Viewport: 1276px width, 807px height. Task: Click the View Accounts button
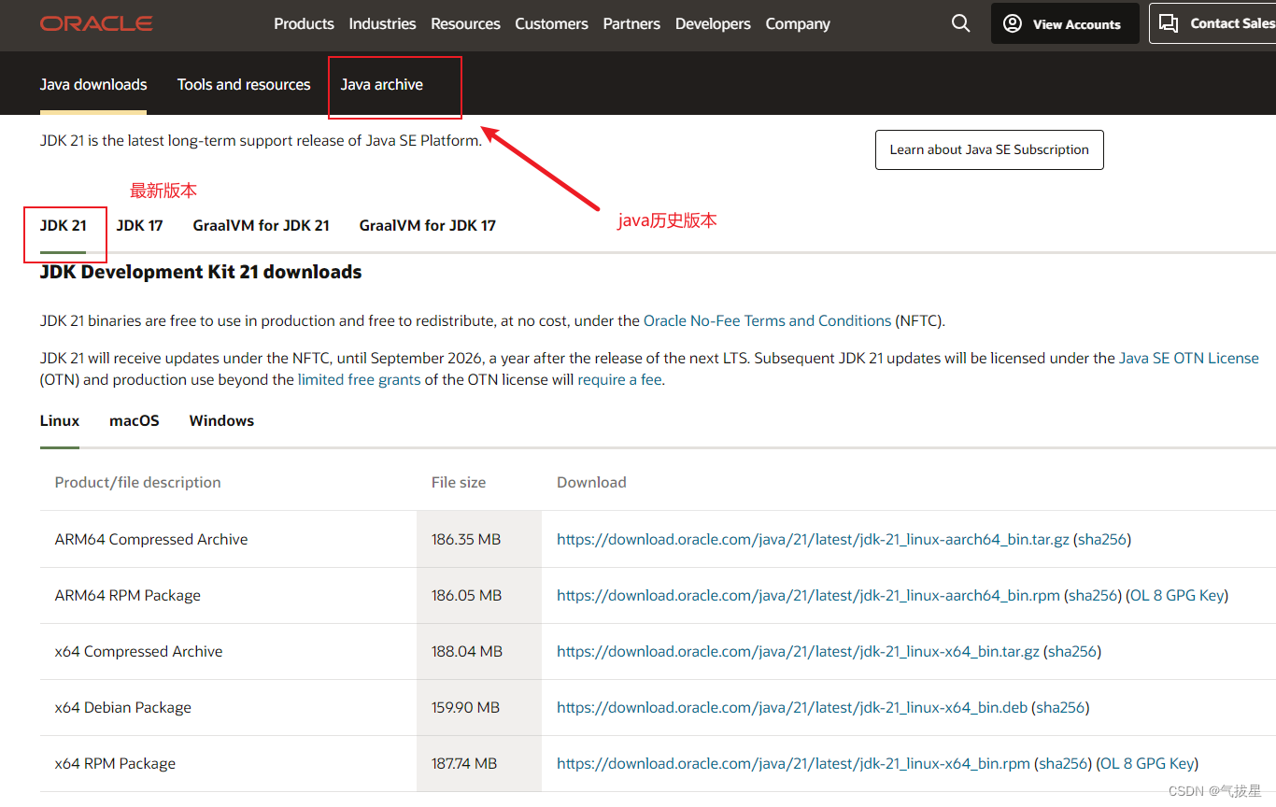pyautogui.click(x=1065, y=23)
